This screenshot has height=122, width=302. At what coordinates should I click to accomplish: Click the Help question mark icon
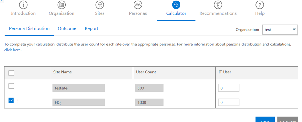(x=260, y=5)
